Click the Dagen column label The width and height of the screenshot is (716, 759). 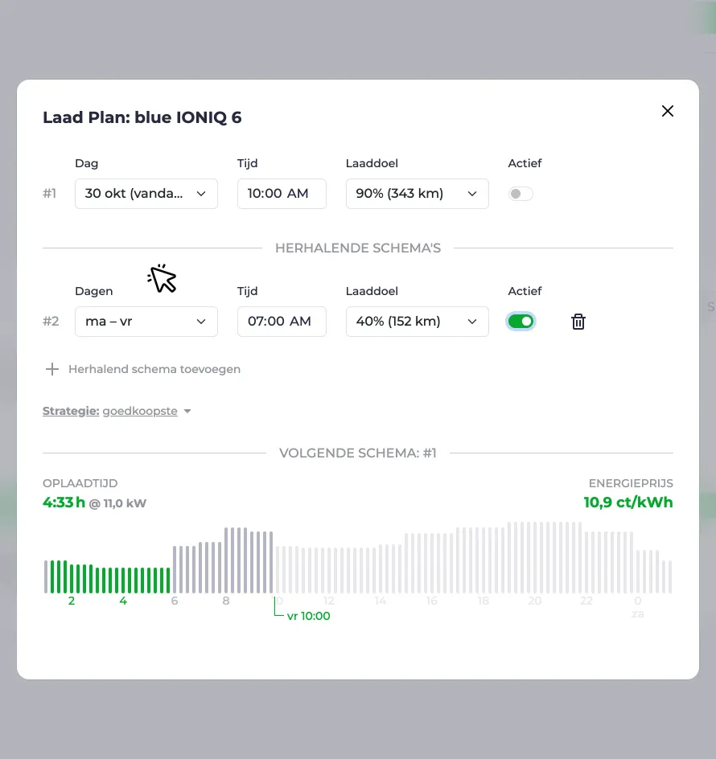point(94,291)
